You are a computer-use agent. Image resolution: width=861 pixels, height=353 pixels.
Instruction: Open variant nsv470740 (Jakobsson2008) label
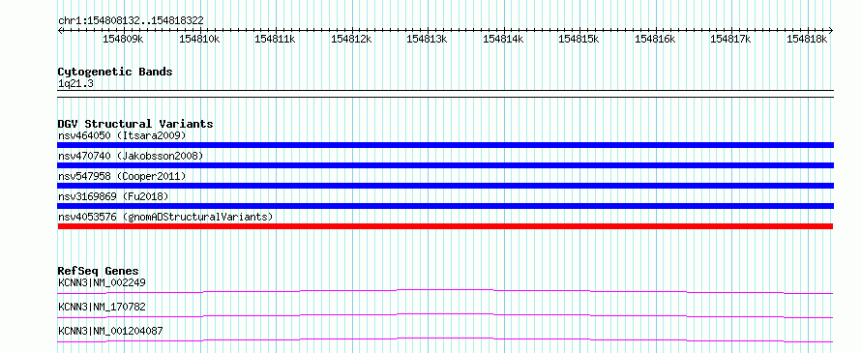[131, 156]
